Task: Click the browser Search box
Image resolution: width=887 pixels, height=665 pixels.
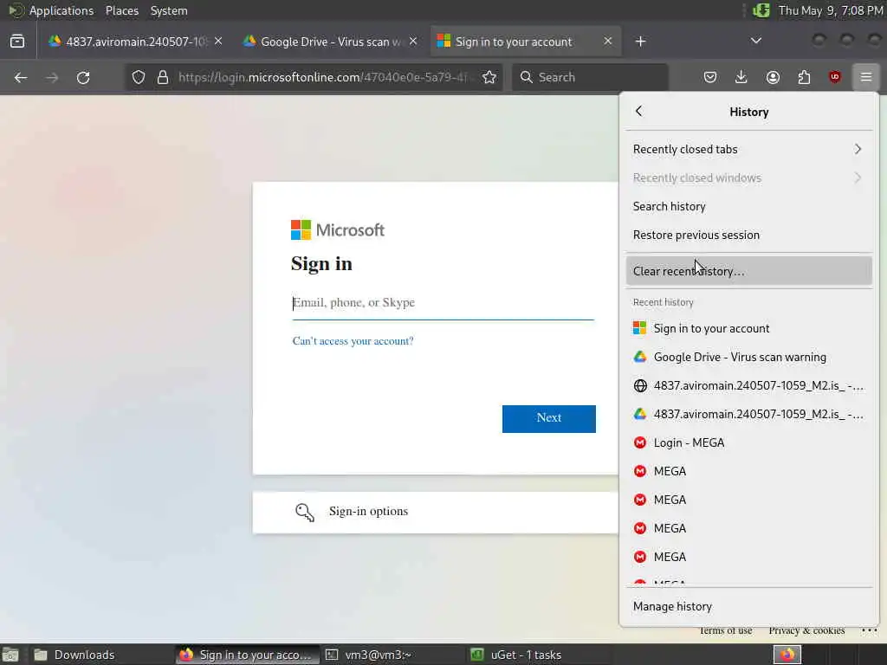Action: [x=590, y=77]
